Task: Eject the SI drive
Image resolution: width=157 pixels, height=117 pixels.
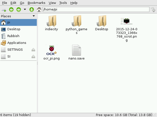Action: click(x=33, y=57)
